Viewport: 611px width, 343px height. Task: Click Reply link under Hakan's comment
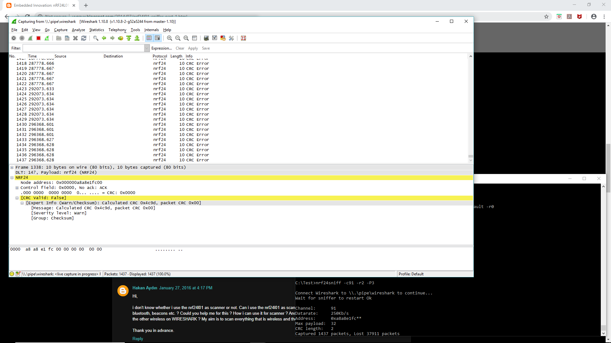[137, 339]
